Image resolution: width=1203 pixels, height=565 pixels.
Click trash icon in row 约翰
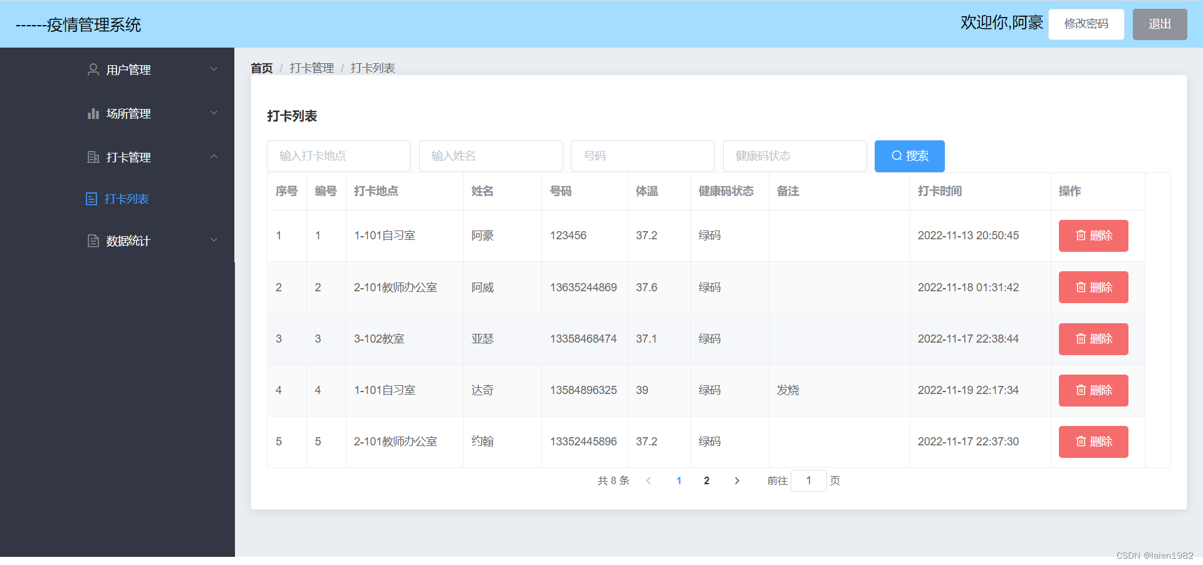pos(1081,442)
